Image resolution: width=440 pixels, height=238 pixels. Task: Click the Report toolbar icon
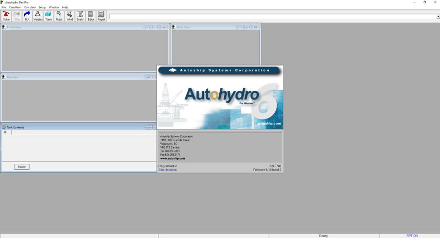(x=102, y=16)
